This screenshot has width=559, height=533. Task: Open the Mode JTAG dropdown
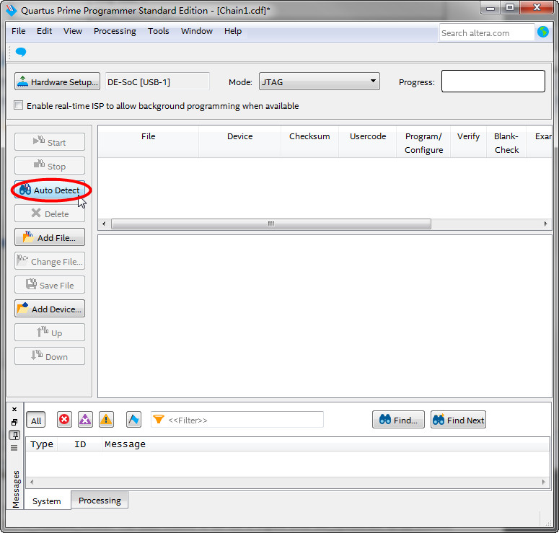(319, 82)
